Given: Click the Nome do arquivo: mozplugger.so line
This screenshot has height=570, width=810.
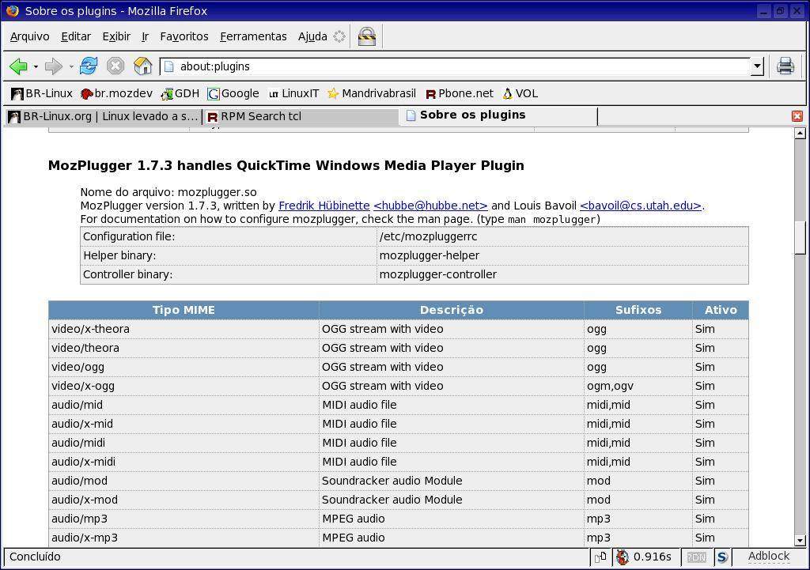Looking at the screenshot, I should click(x=168, y=193).
